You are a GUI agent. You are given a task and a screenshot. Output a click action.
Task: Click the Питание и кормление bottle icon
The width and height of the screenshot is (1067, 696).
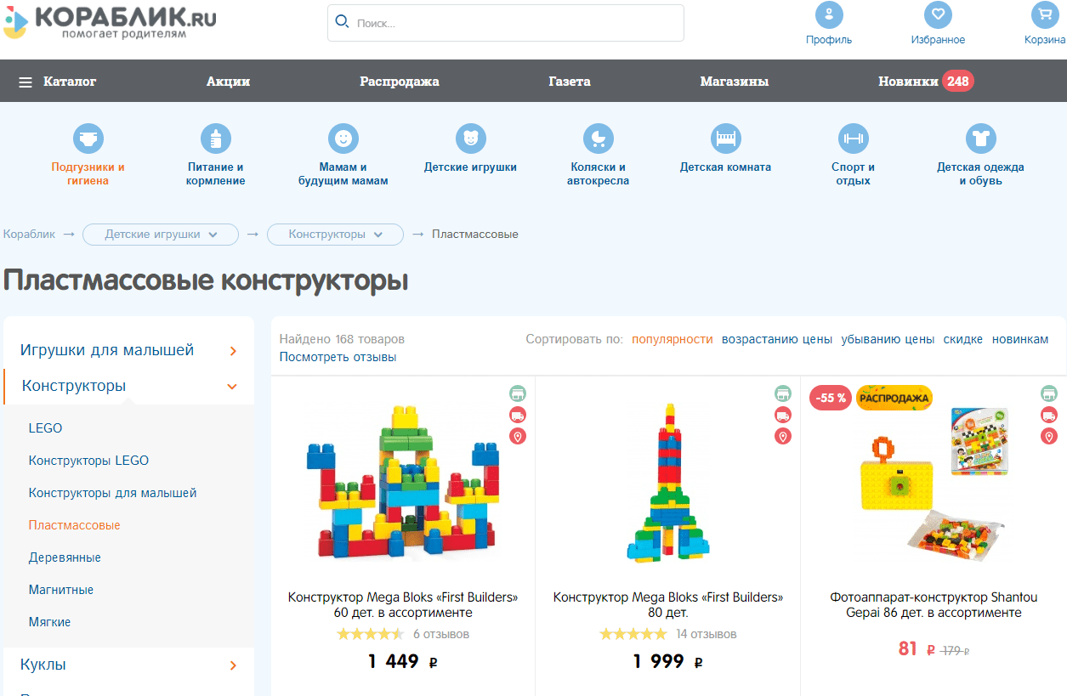(x=216, y=139)
